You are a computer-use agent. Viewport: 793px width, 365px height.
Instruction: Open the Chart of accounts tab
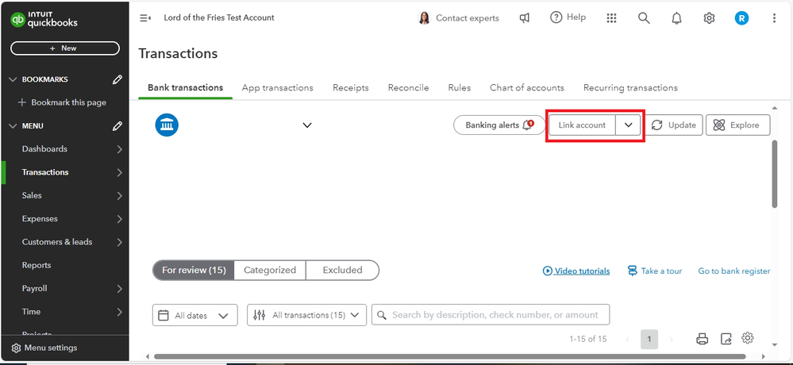pyautogui.click(x=527, y=88)
